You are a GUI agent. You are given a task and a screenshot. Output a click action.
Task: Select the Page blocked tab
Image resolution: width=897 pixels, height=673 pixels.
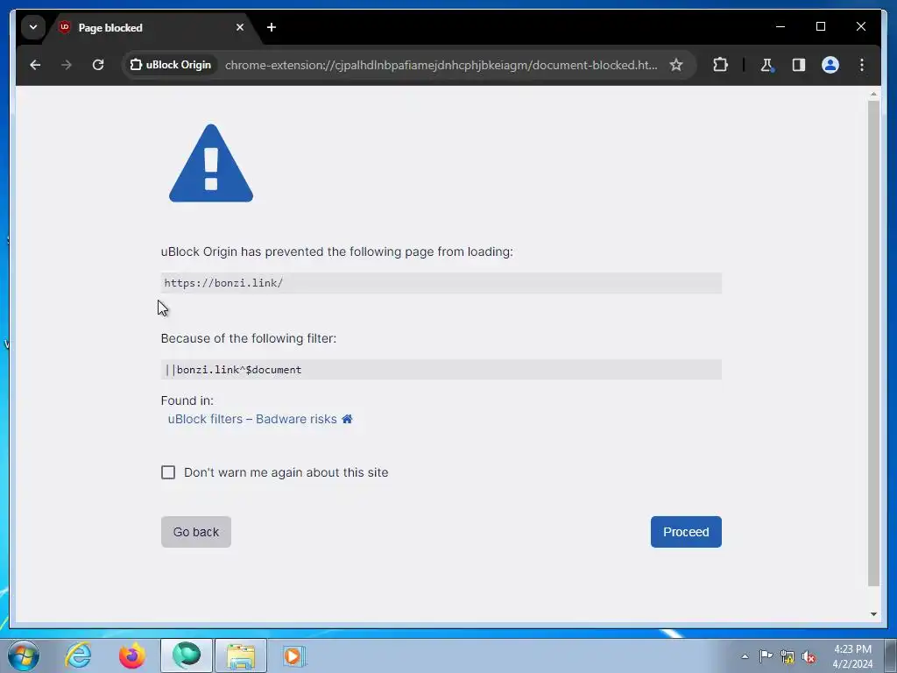(x=152, y=27)
